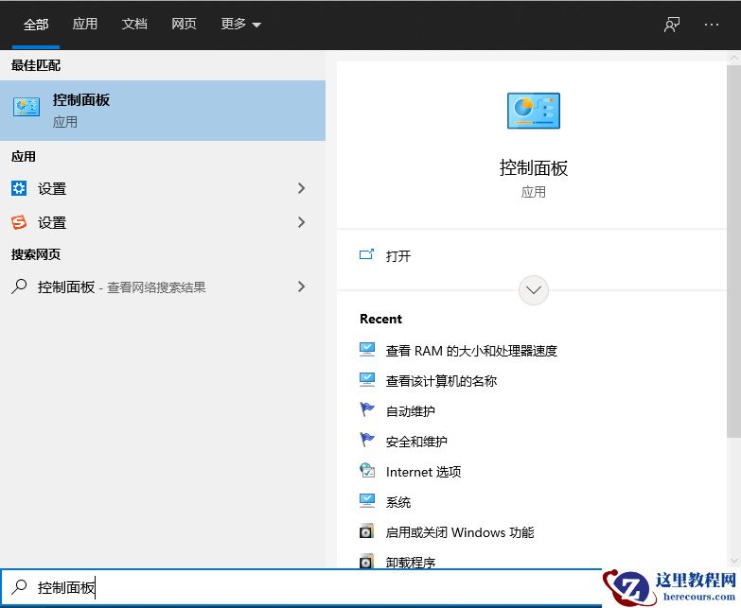This screenshot has height=608, width=741.
Task: Expand the Sogou 设置 result arrow
Action: click(x=302, y=222)
